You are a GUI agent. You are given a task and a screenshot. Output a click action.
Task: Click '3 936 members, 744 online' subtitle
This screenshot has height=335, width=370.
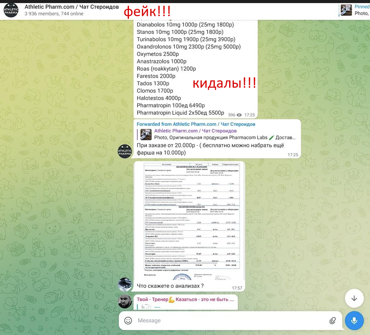click(54, 14)
